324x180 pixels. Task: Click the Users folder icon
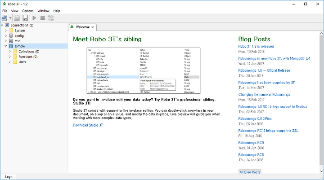pos(15,62)
